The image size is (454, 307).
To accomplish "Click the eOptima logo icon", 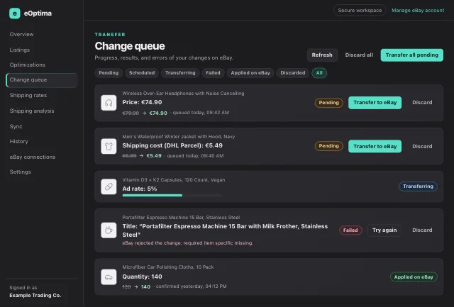I will tap(15, 13).
